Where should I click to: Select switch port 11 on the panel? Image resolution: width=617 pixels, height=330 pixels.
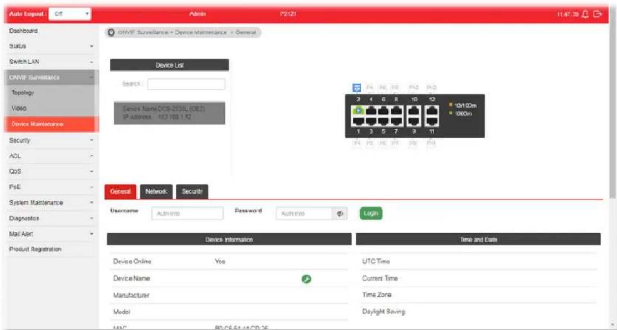click(432, 121)
